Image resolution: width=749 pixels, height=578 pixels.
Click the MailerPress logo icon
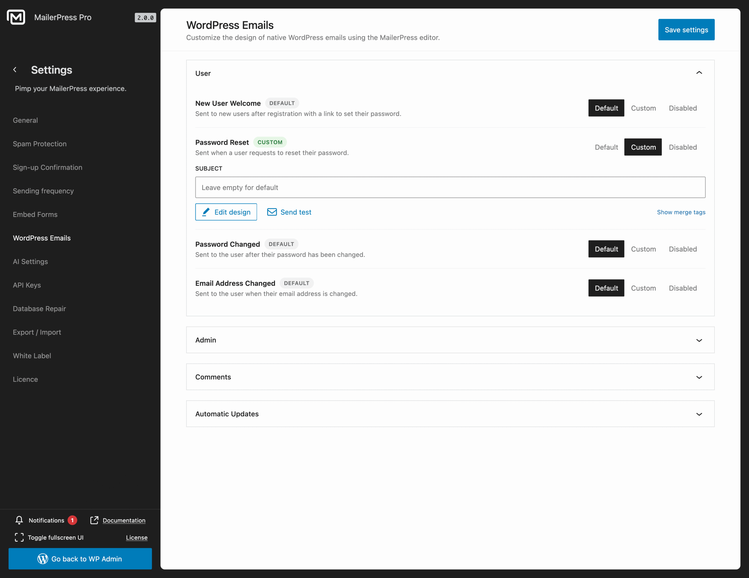[x=16, y=17]
